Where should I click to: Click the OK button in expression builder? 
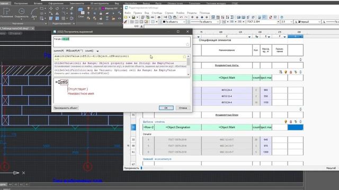(166, 108)
